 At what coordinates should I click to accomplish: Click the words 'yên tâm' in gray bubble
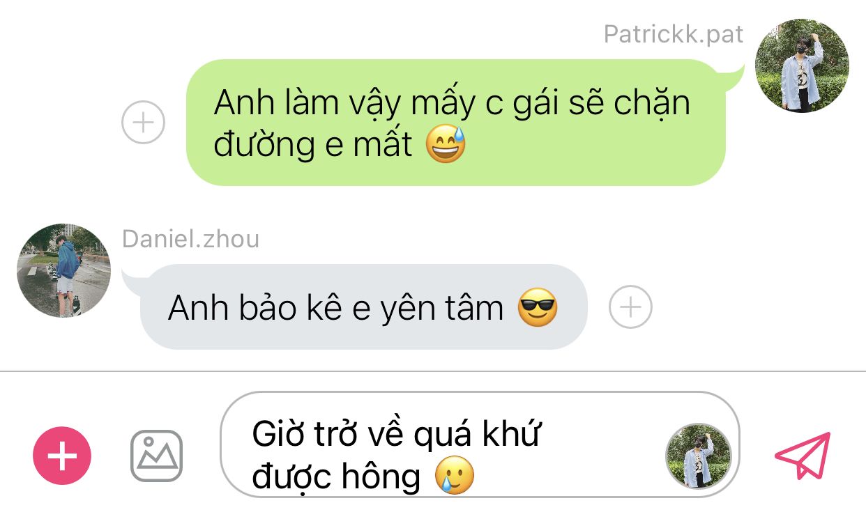click(441, 309)
